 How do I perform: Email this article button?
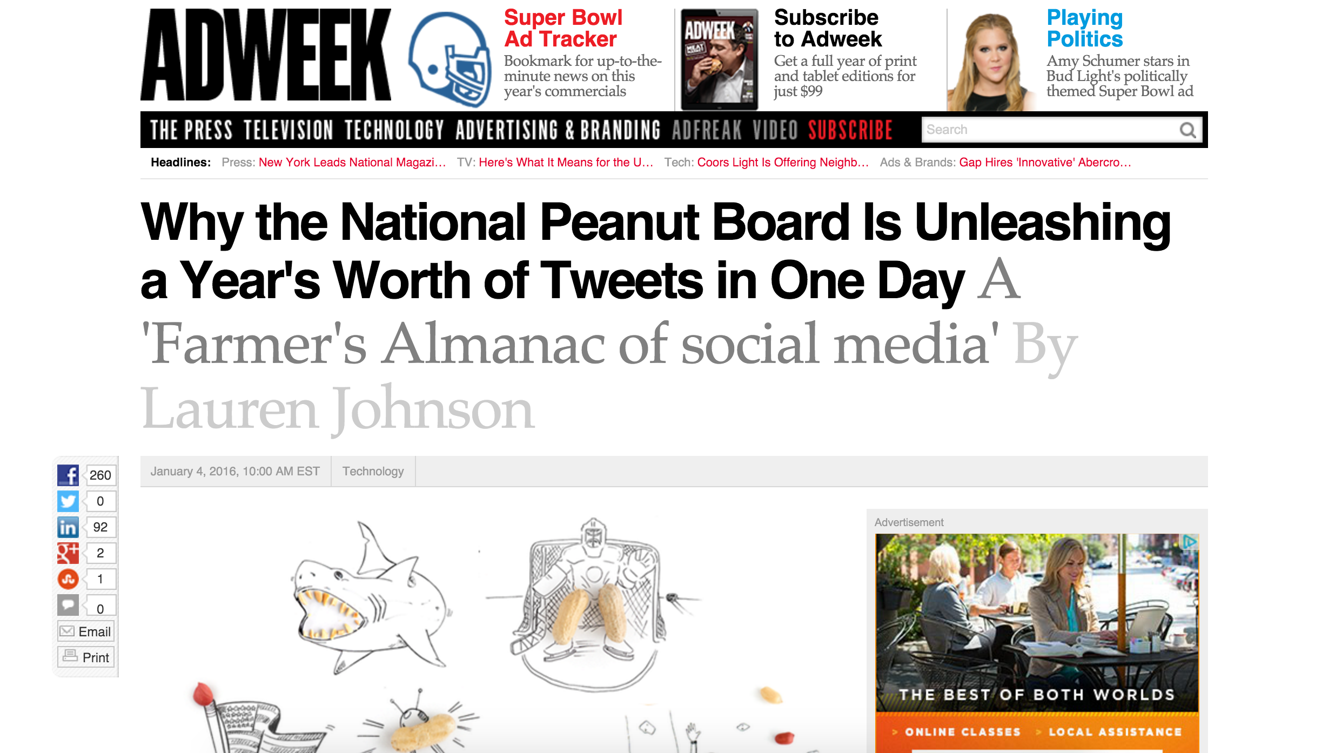click(x=86, y=631)
